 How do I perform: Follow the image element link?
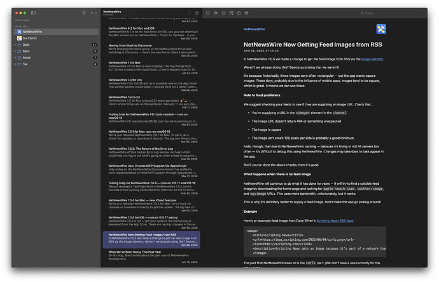[x=372, y=59]
